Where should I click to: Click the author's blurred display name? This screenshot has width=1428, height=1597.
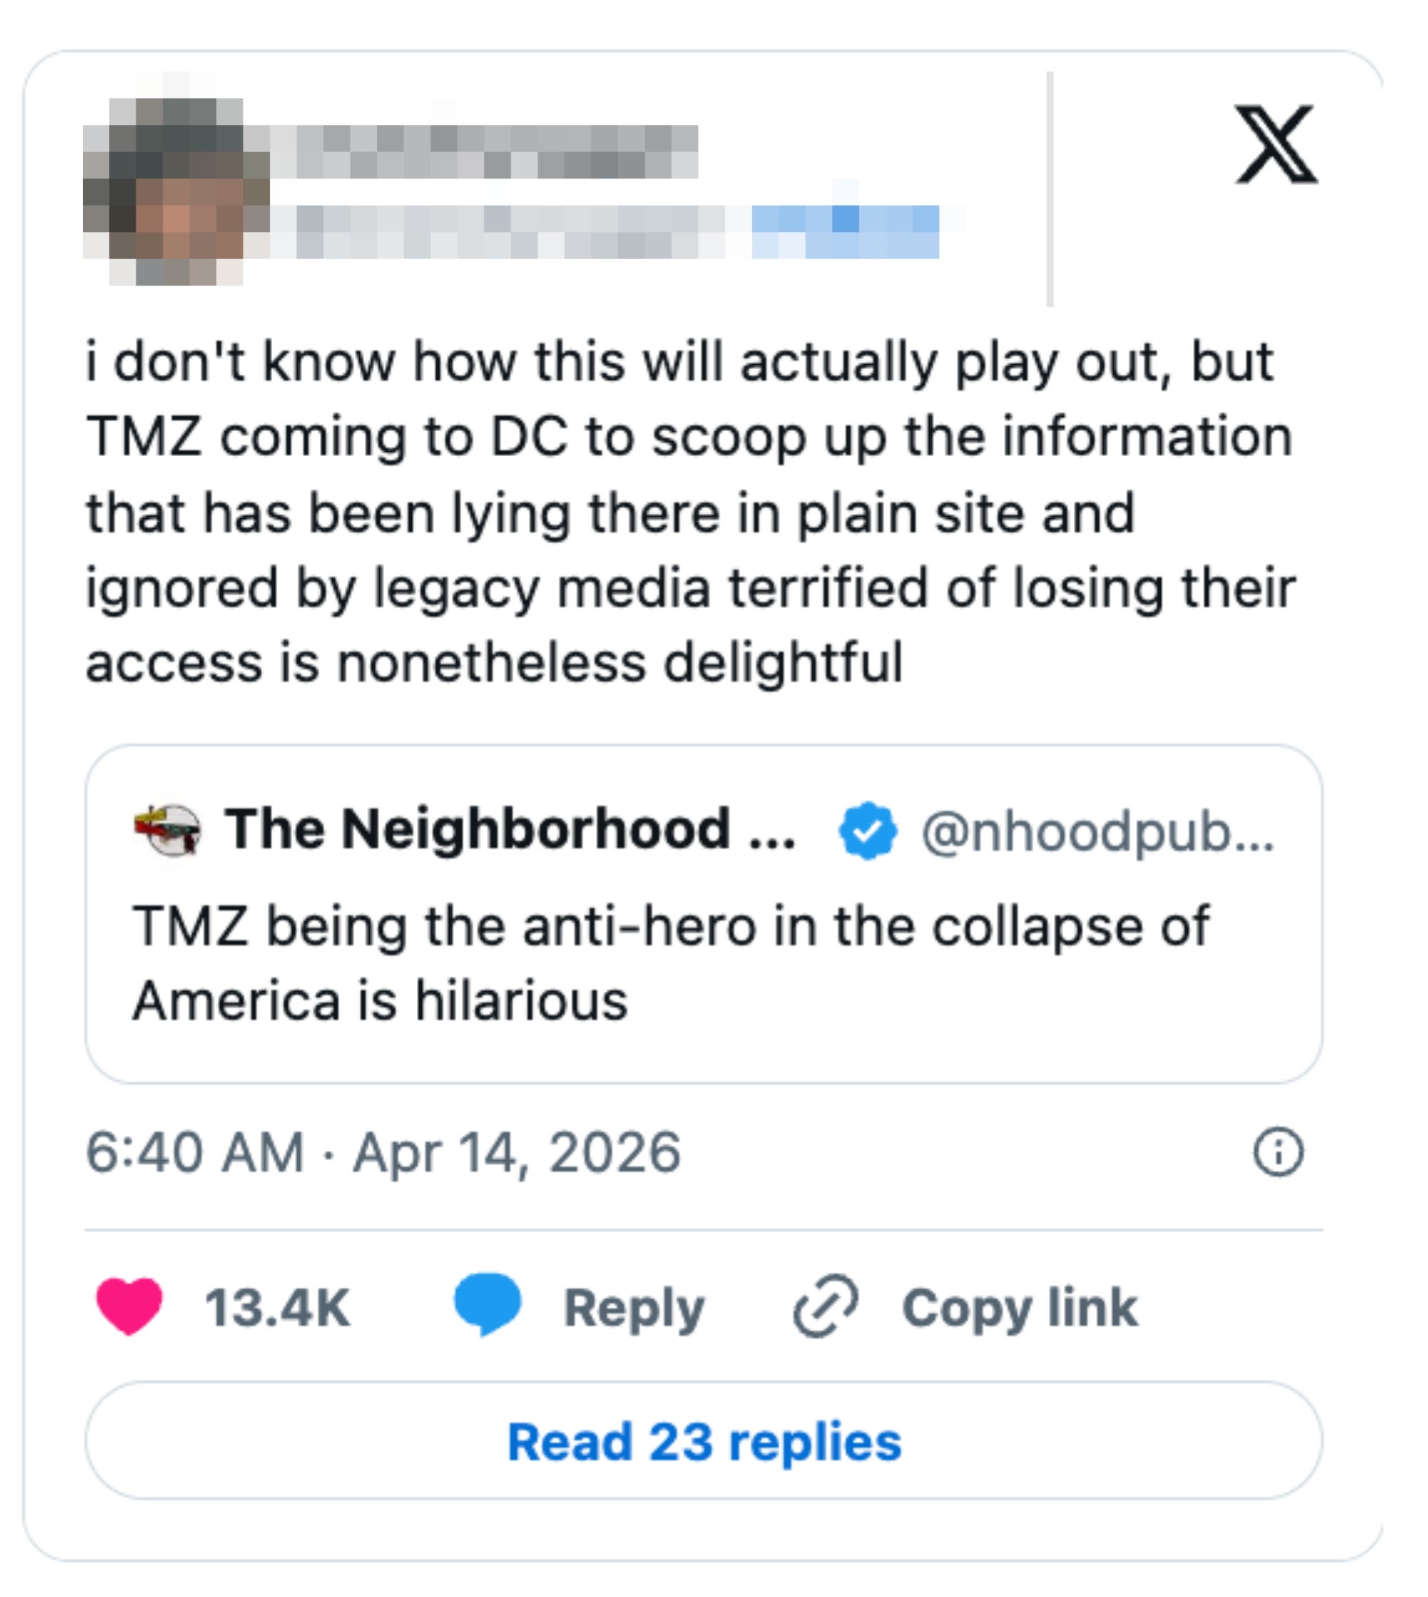coord(485,151)
